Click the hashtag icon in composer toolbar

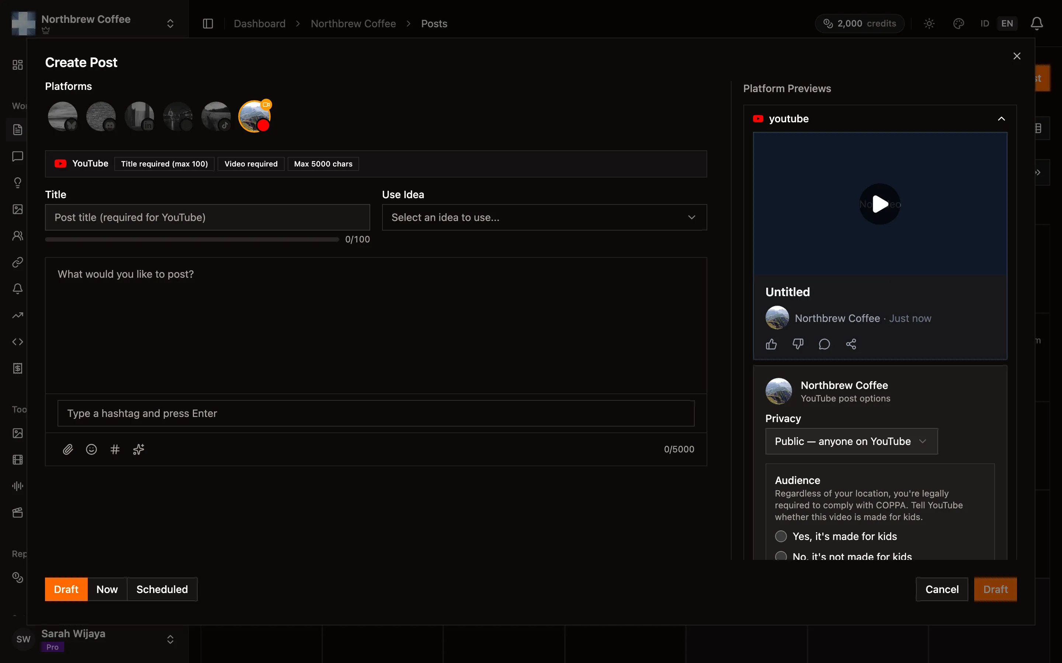coord(115,449)
